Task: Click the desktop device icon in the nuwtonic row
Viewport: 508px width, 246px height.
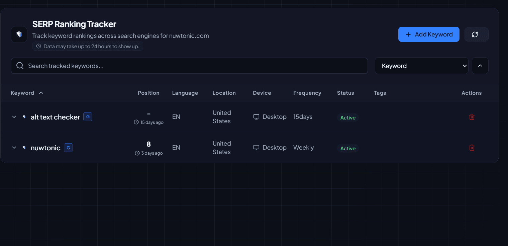Action: click(256, 147)
